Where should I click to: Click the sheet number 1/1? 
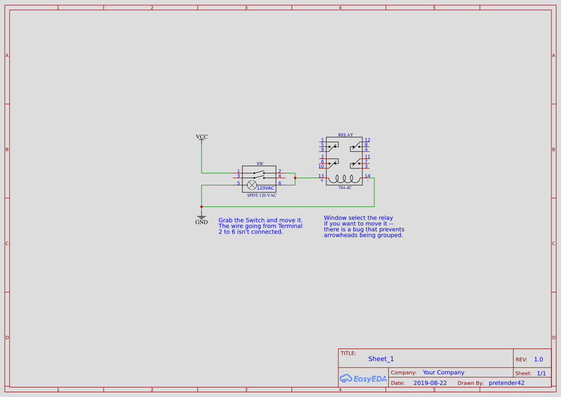coord(541,373)
